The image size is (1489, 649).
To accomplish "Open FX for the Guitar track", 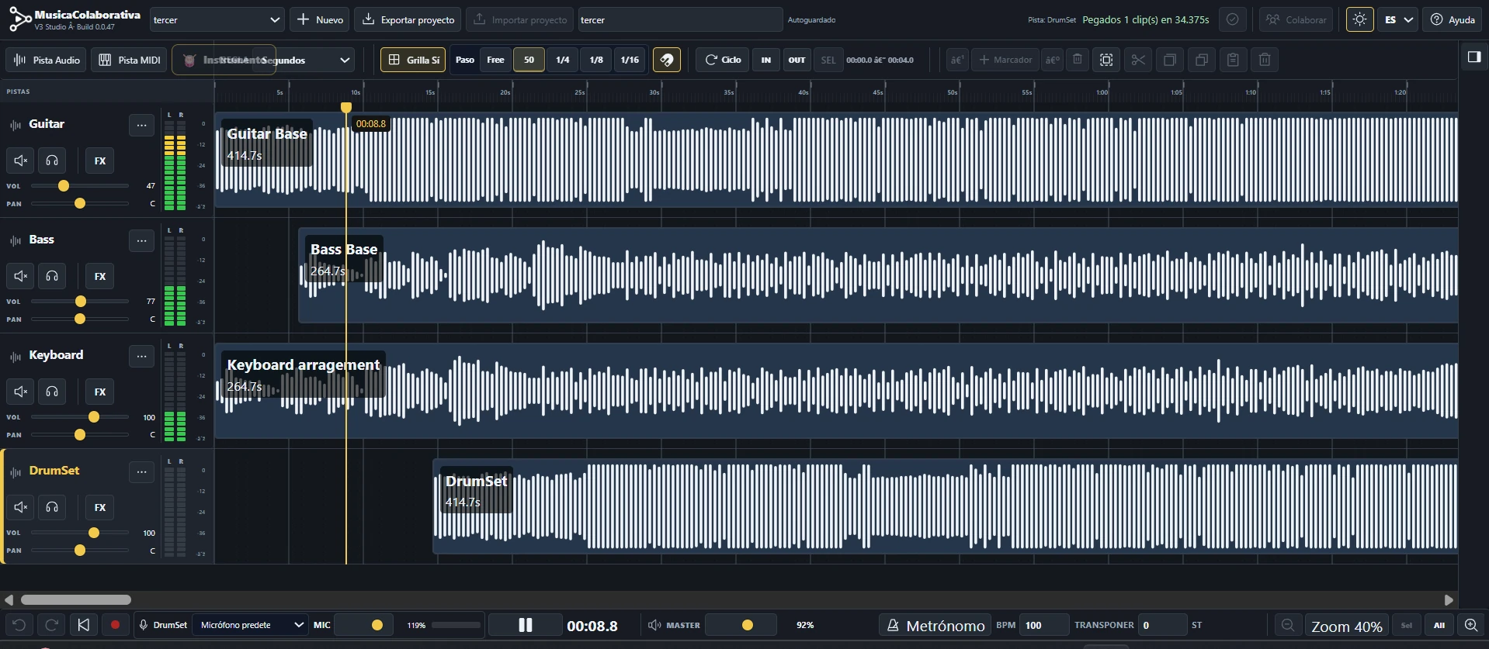I will click(x=100, y=161).
